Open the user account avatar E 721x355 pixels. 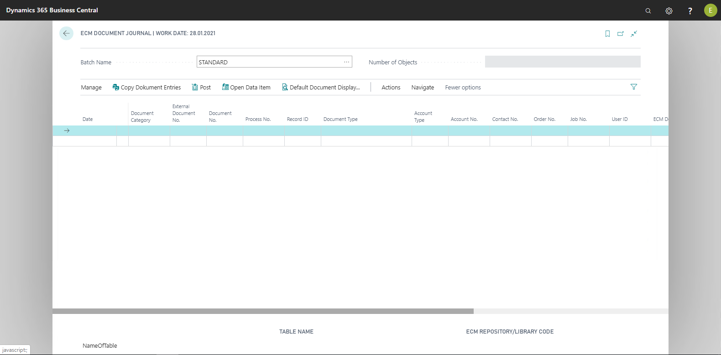711,10
